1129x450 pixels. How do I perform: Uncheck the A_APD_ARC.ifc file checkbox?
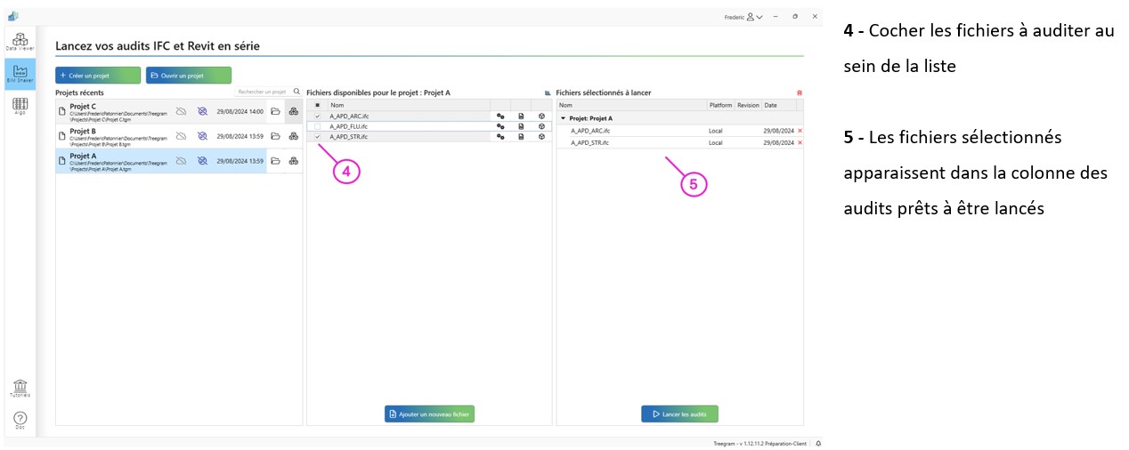(x=318, y=117)
